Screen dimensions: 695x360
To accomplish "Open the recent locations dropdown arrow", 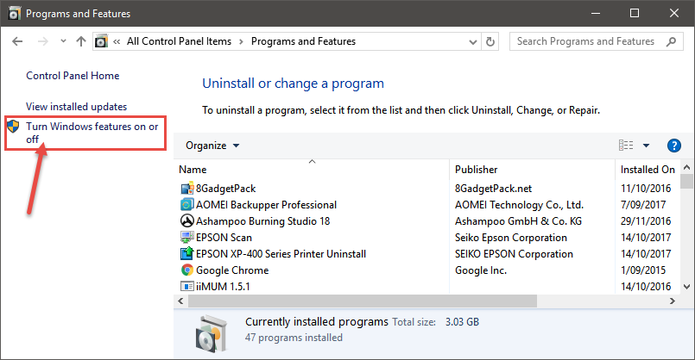I will 63,41.
